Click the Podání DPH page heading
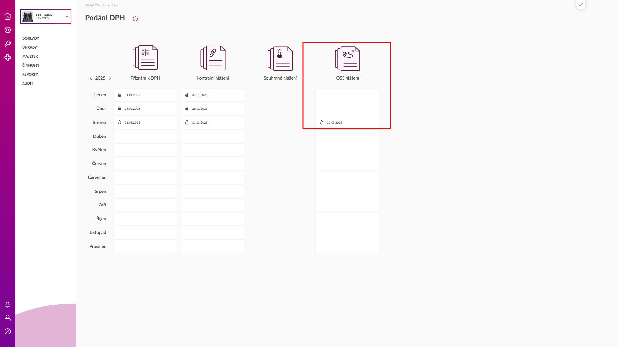Image resolution: width=618 pixels, height=347 pixels. click(x=105, y=18)
